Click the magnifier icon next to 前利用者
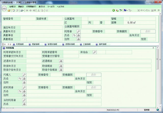 click(24, 87)
